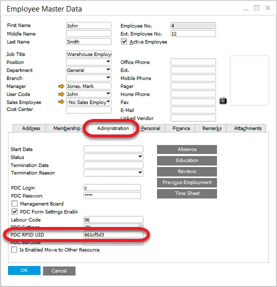This screenshot has height=287, width=277.
Task: Open Previous Employment details
Action: tap(187, 182)
